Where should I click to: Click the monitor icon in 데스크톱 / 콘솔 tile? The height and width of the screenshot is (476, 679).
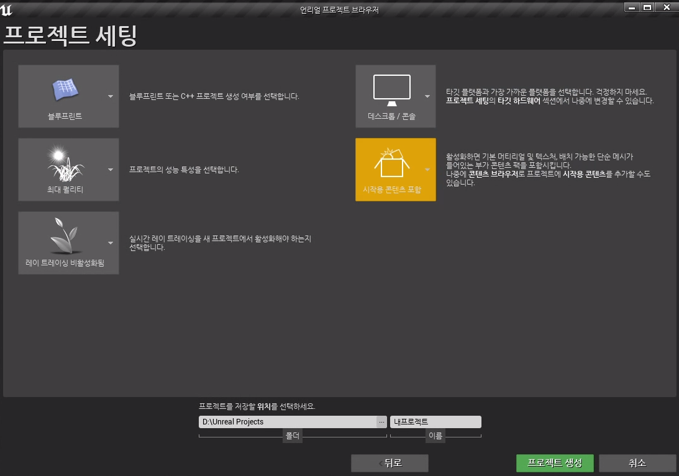click(x=392, y=90)
